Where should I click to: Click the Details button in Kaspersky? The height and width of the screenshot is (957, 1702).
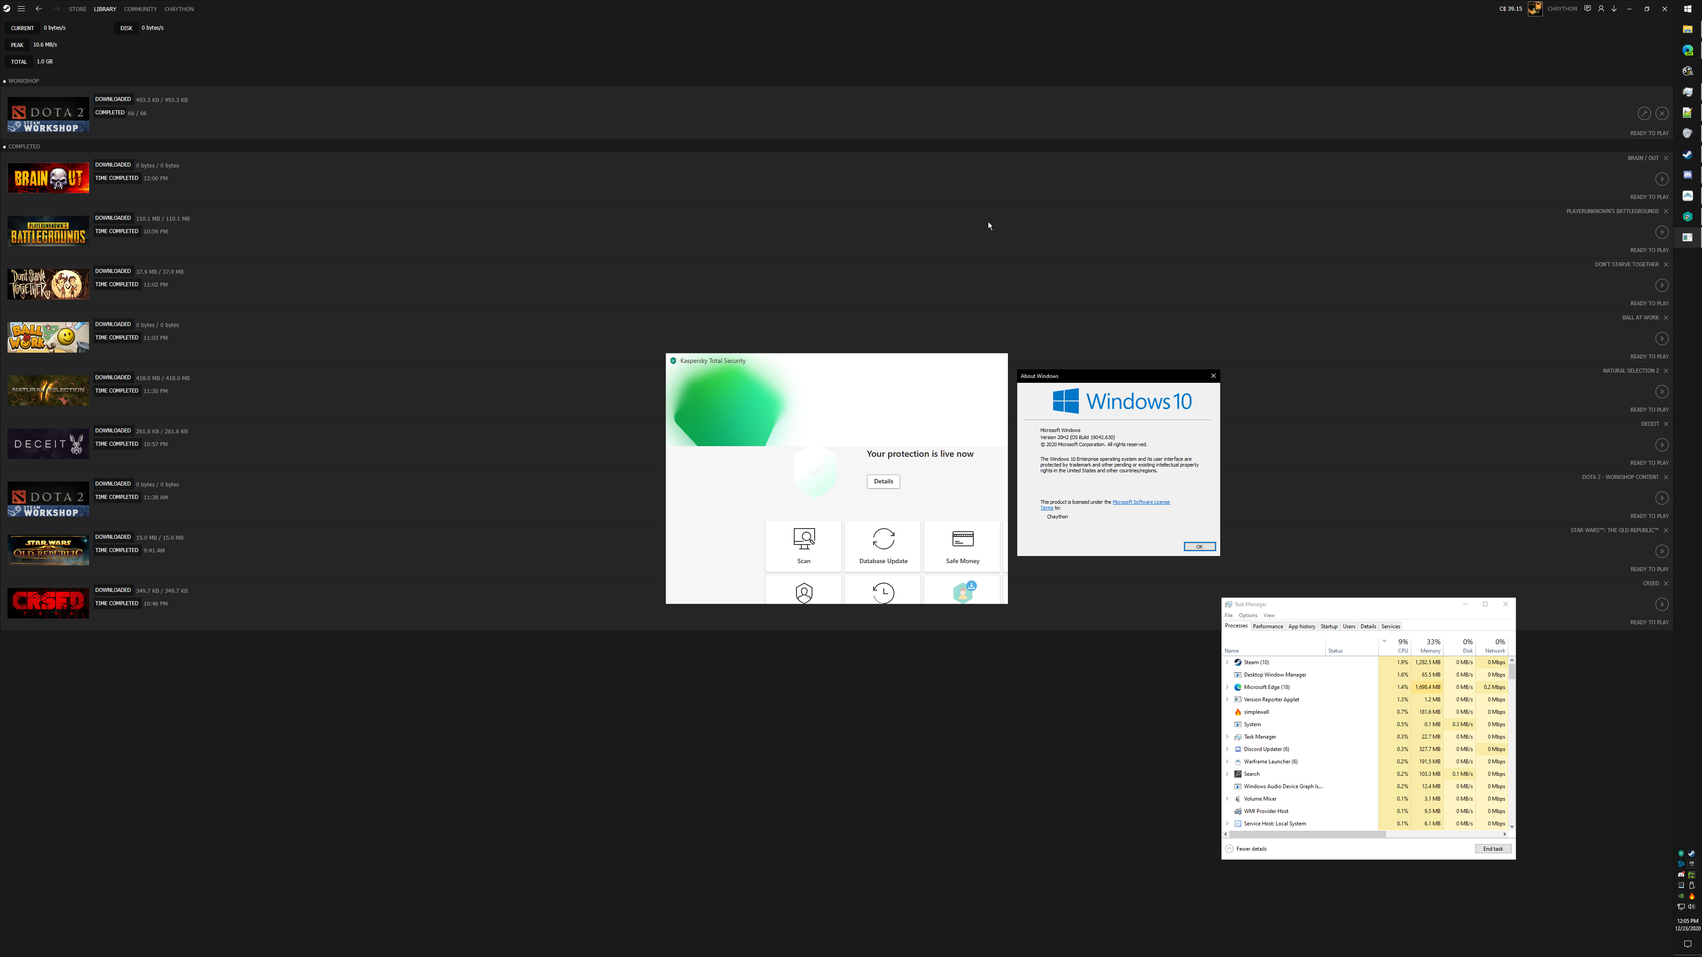(883, 482)
